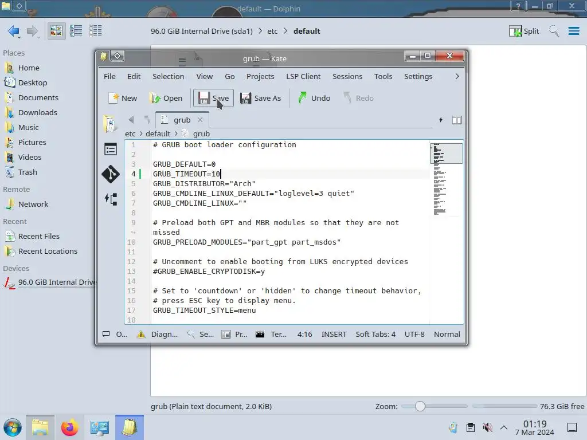The height and width of the screenshot is (440, 587).
Task: Switch Dolphin to Details view mode
Action: [x=96, y=31]
